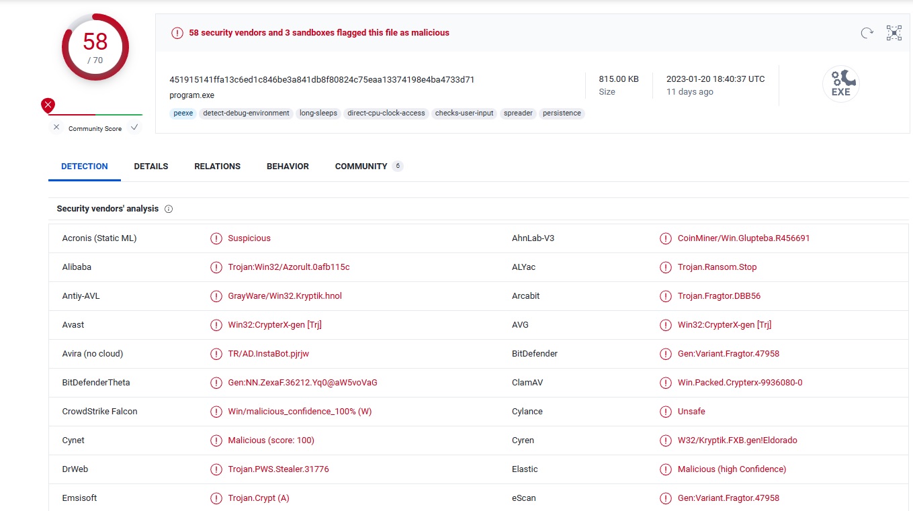Click the warning icon in the Elastic row

click(666, 469)
